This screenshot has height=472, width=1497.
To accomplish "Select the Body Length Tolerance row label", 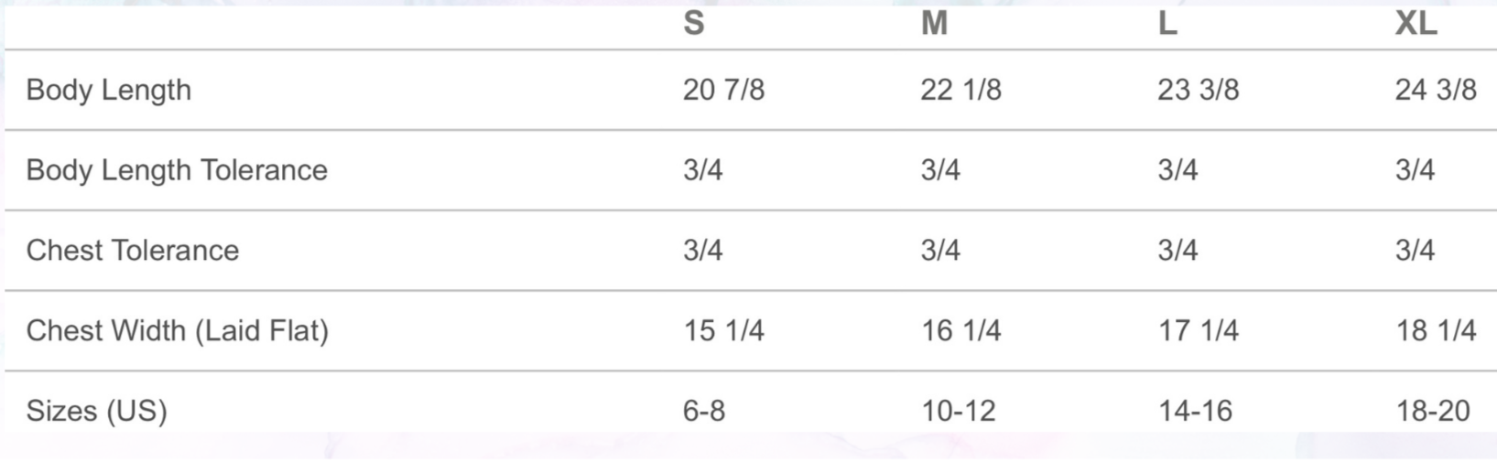I will (x=177, y=170).
